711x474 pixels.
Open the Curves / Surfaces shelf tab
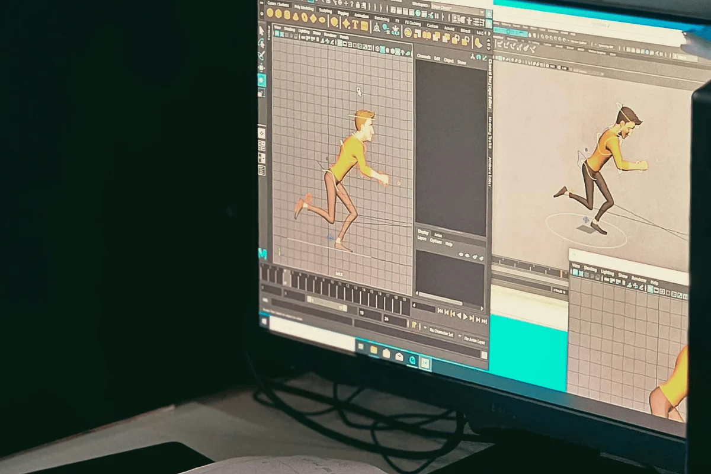click(x=278, y=4)
